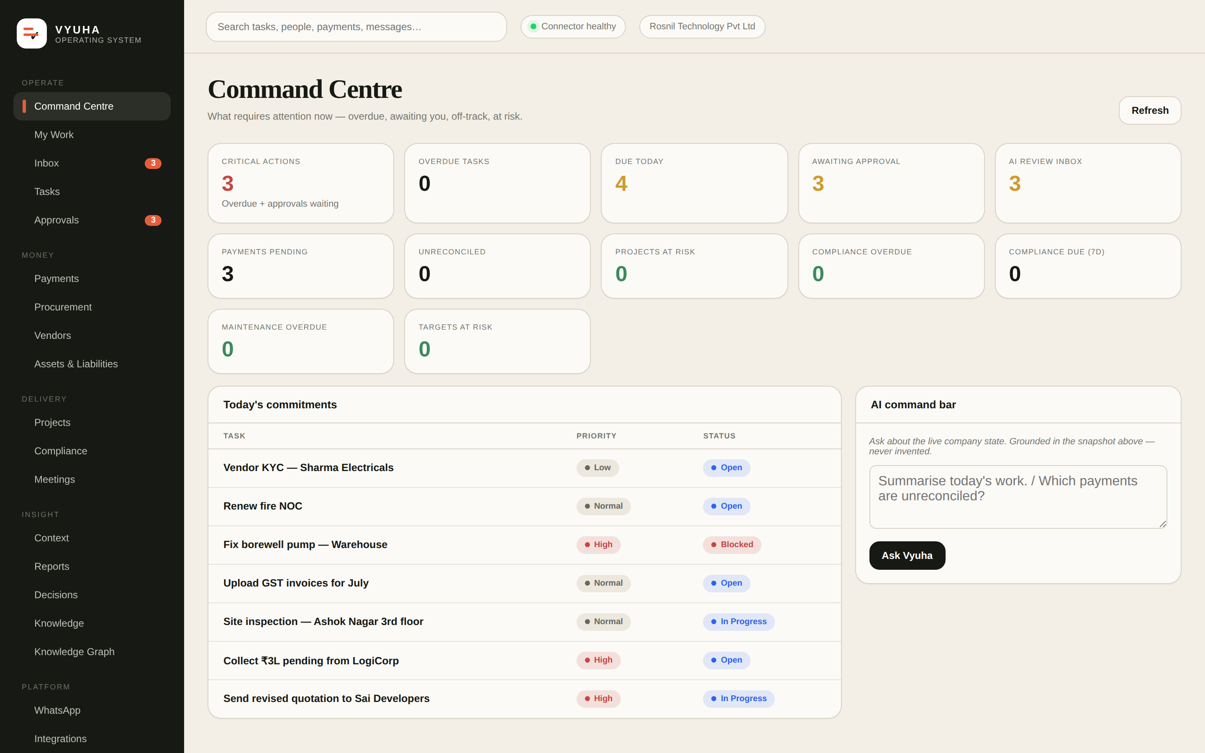Click the green connector status dot
Screen dimensions: 1205x753
[533, 26]
